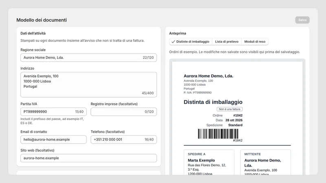
Task: Click the 'Standard' shipping value
Action: pyautogui.click(x=236, y=125)
